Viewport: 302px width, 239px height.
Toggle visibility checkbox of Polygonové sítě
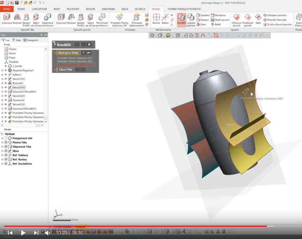click(x=6, y=138)
